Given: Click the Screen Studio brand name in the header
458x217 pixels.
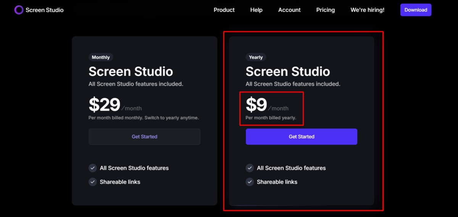Looking at the screenshot, I should pyautogui.click(x=45, y=10).
